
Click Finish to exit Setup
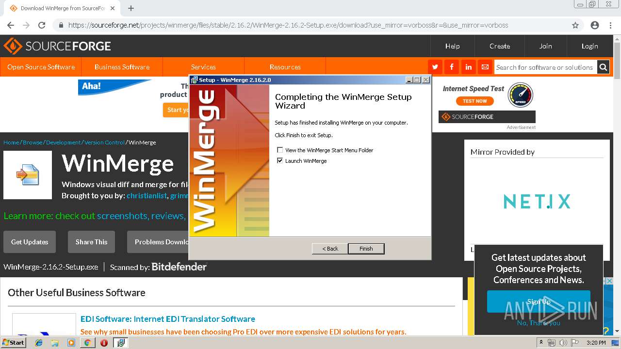tap(366, 249)
